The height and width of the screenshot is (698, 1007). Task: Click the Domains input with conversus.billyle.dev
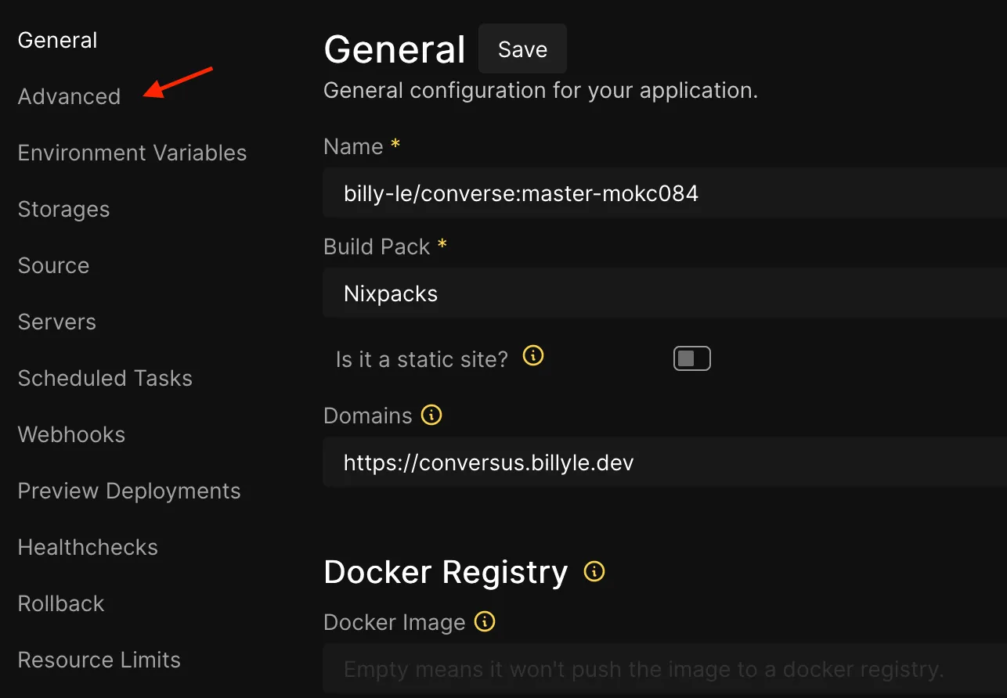[x=665, y=462]
